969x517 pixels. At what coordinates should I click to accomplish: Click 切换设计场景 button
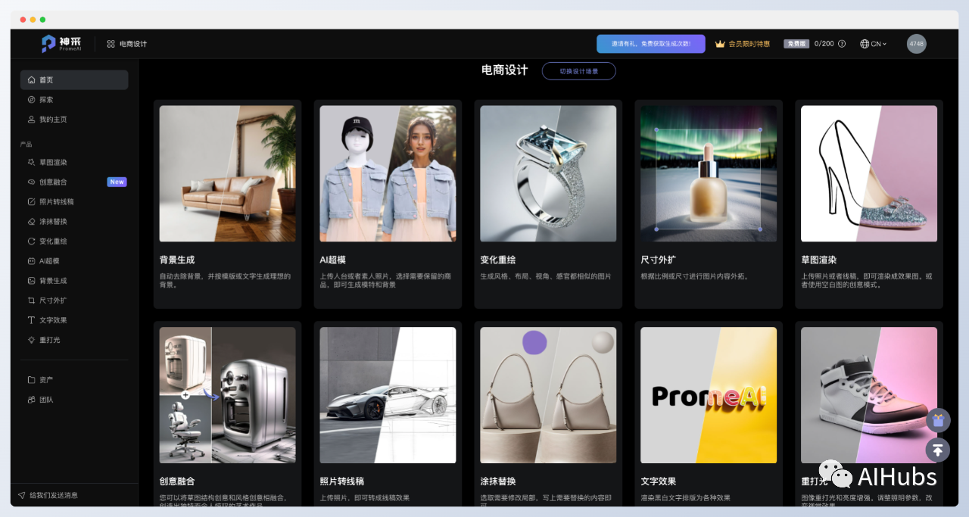click(x=579, y=71)
